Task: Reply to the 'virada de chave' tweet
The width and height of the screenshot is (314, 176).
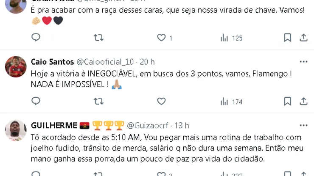Action: point(36,37)
